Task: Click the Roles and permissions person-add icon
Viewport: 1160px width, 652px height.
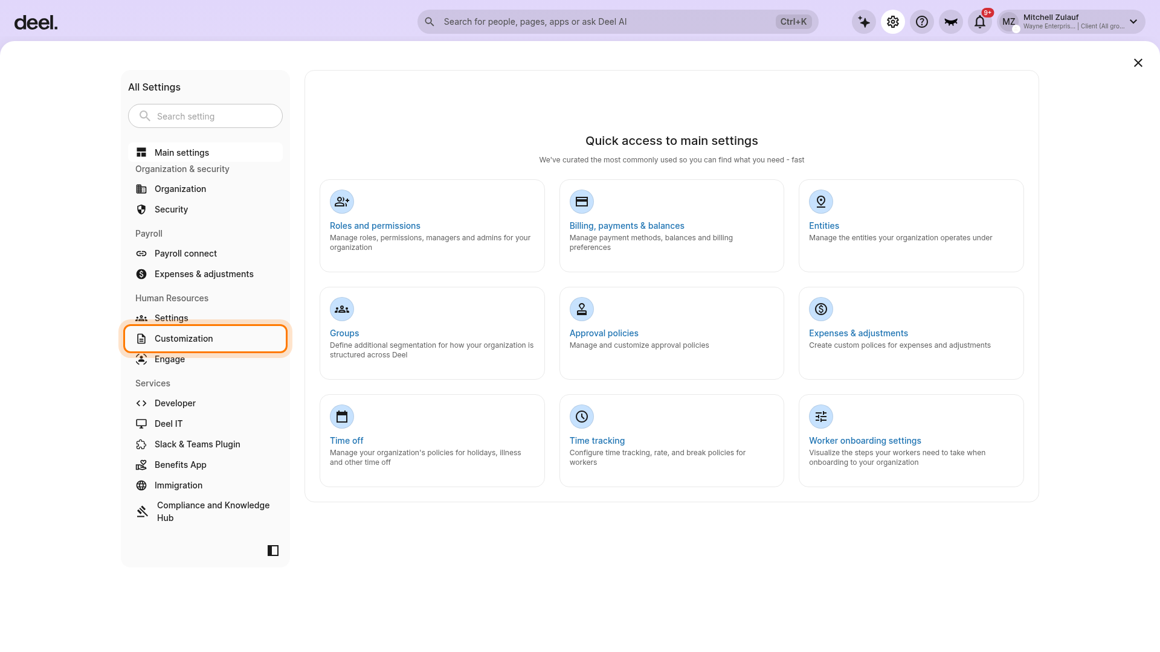Action: 342,202
